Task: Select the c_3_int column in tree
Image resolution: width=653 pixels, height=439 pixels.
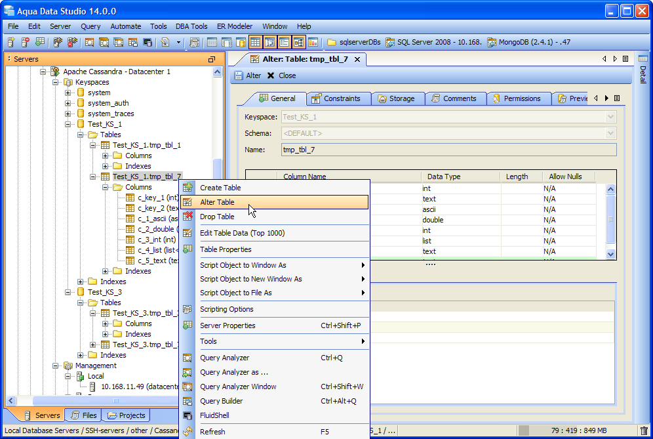Action: coord(156,240)
